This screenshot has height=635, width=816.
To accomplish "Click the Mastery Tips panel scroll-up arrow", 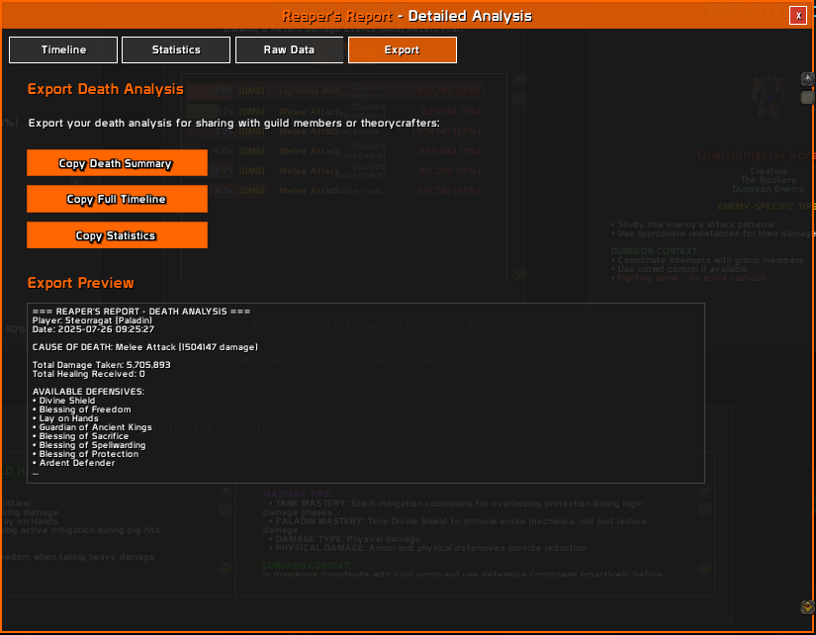I will point(704,492).
